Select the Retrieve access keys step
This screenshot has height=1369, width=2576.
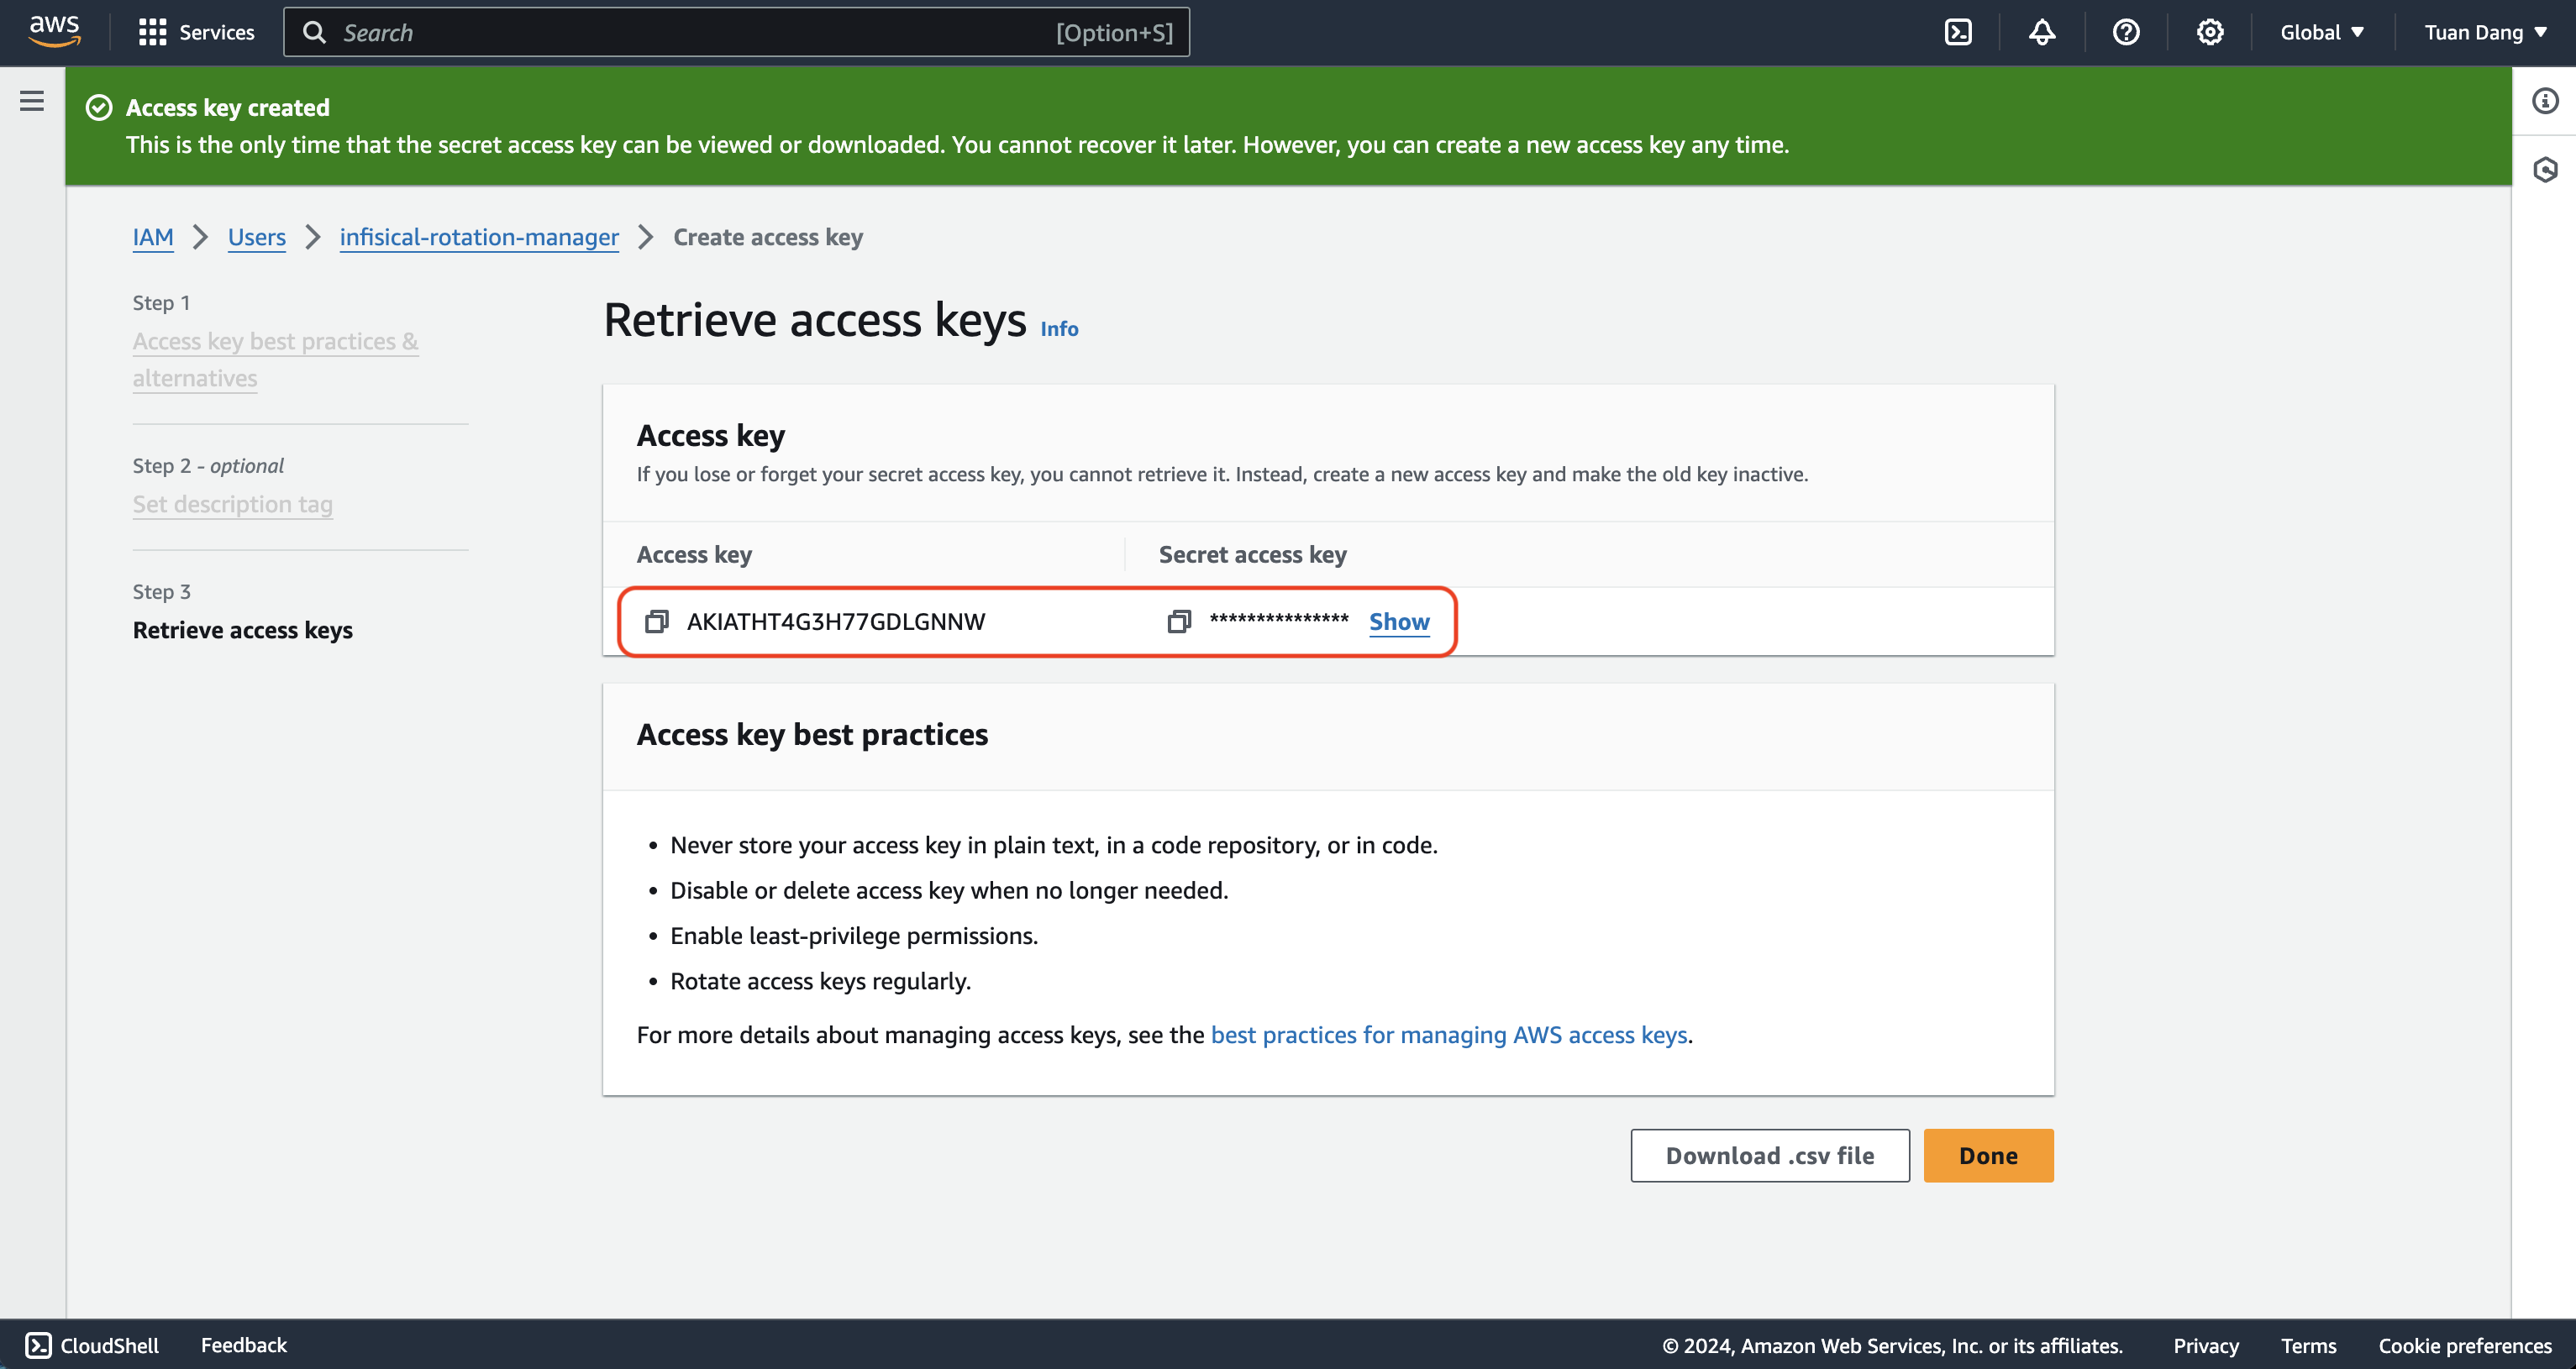coord(243,630)
